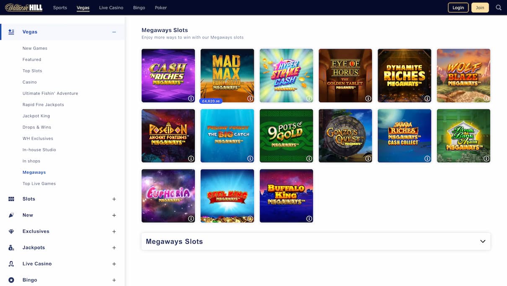Click the New party popper icon
Image resolution: width=507 pixels, height=286 pixels.
click(11, 215)
